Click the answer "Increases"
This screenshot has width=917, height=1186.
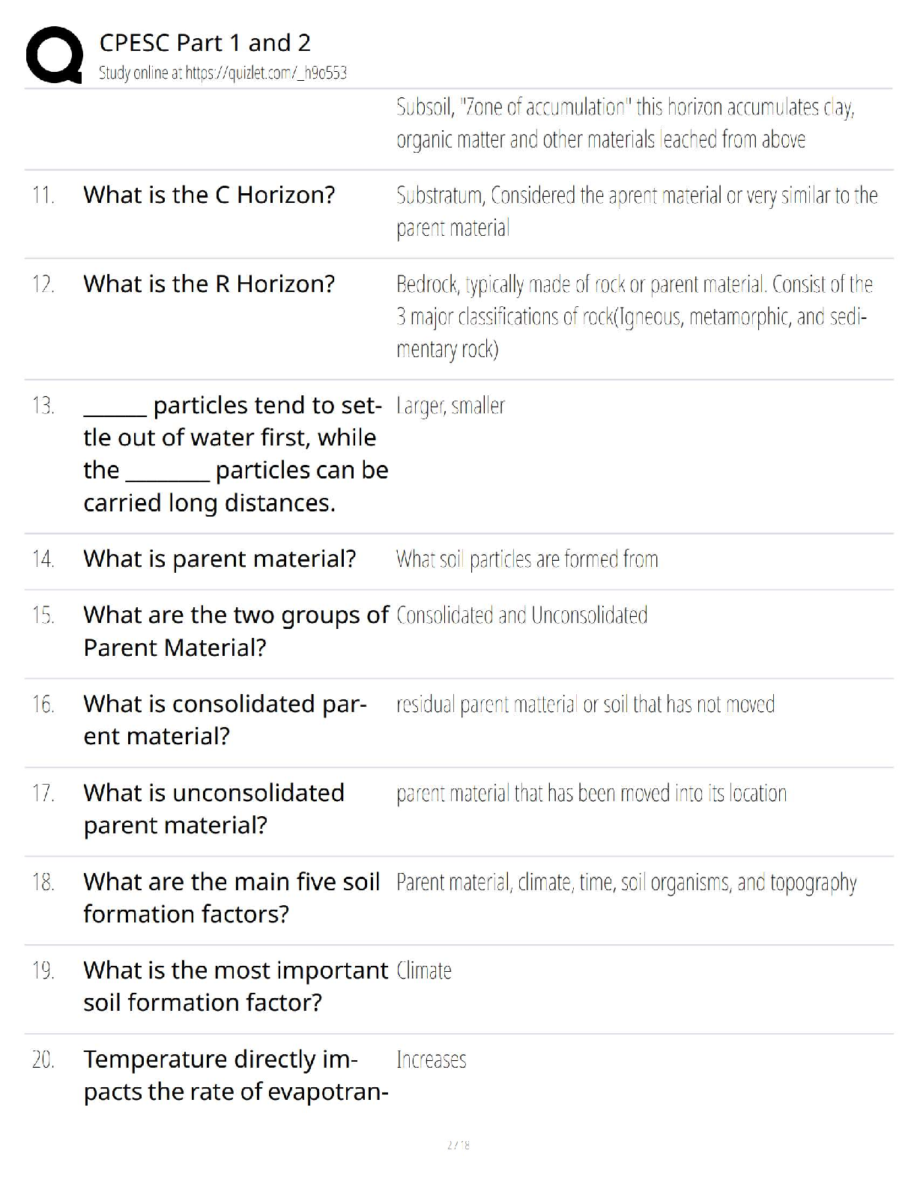pos(431,1060)
